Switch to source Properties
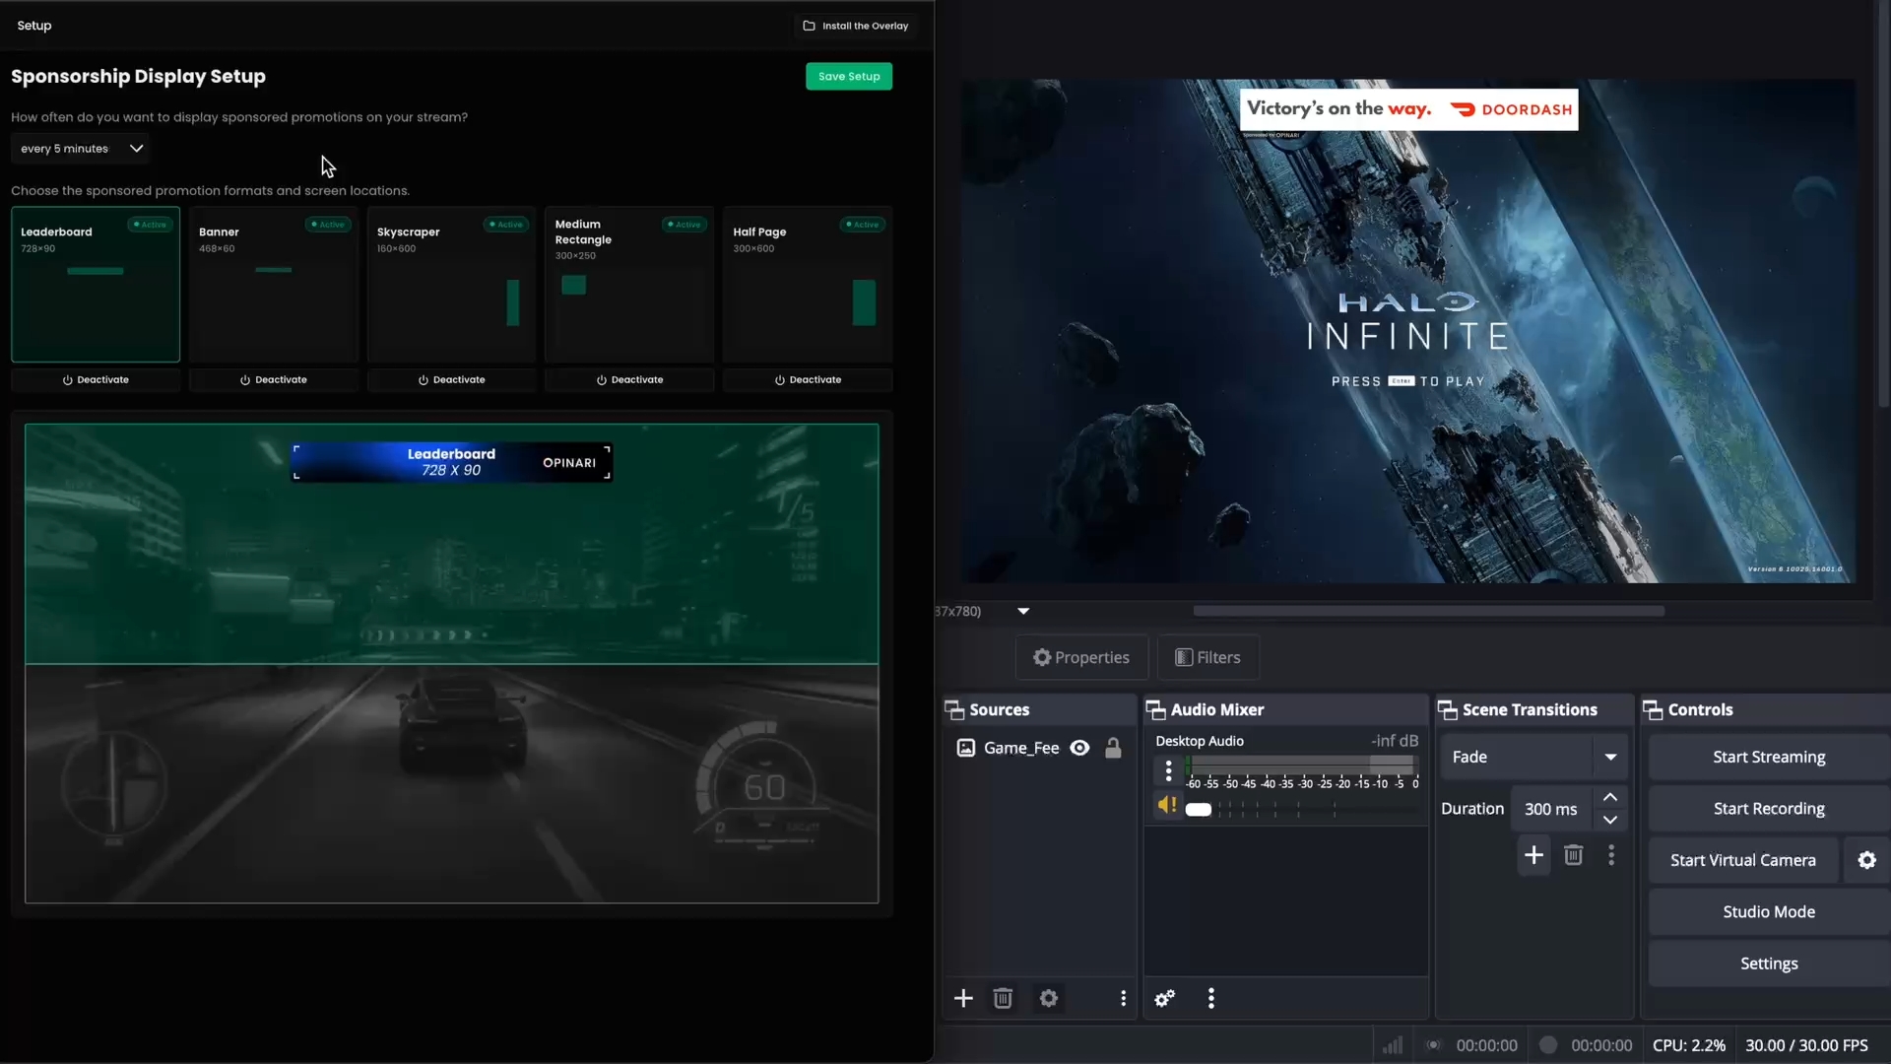This screenshot has height=1064, width=1891. pyautogui.click(x=1081, y=657)
